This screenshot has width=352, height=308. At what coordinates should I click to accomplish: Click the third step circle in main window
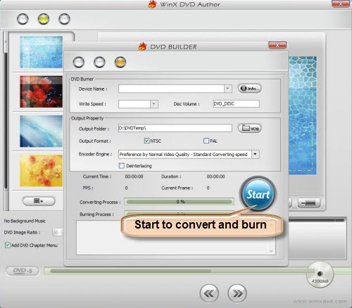[x=64, y=19]
